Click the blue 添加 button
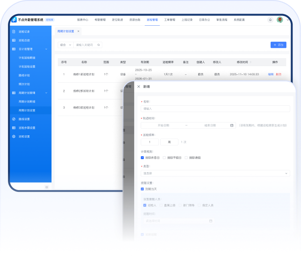 [x=278, y=45]
